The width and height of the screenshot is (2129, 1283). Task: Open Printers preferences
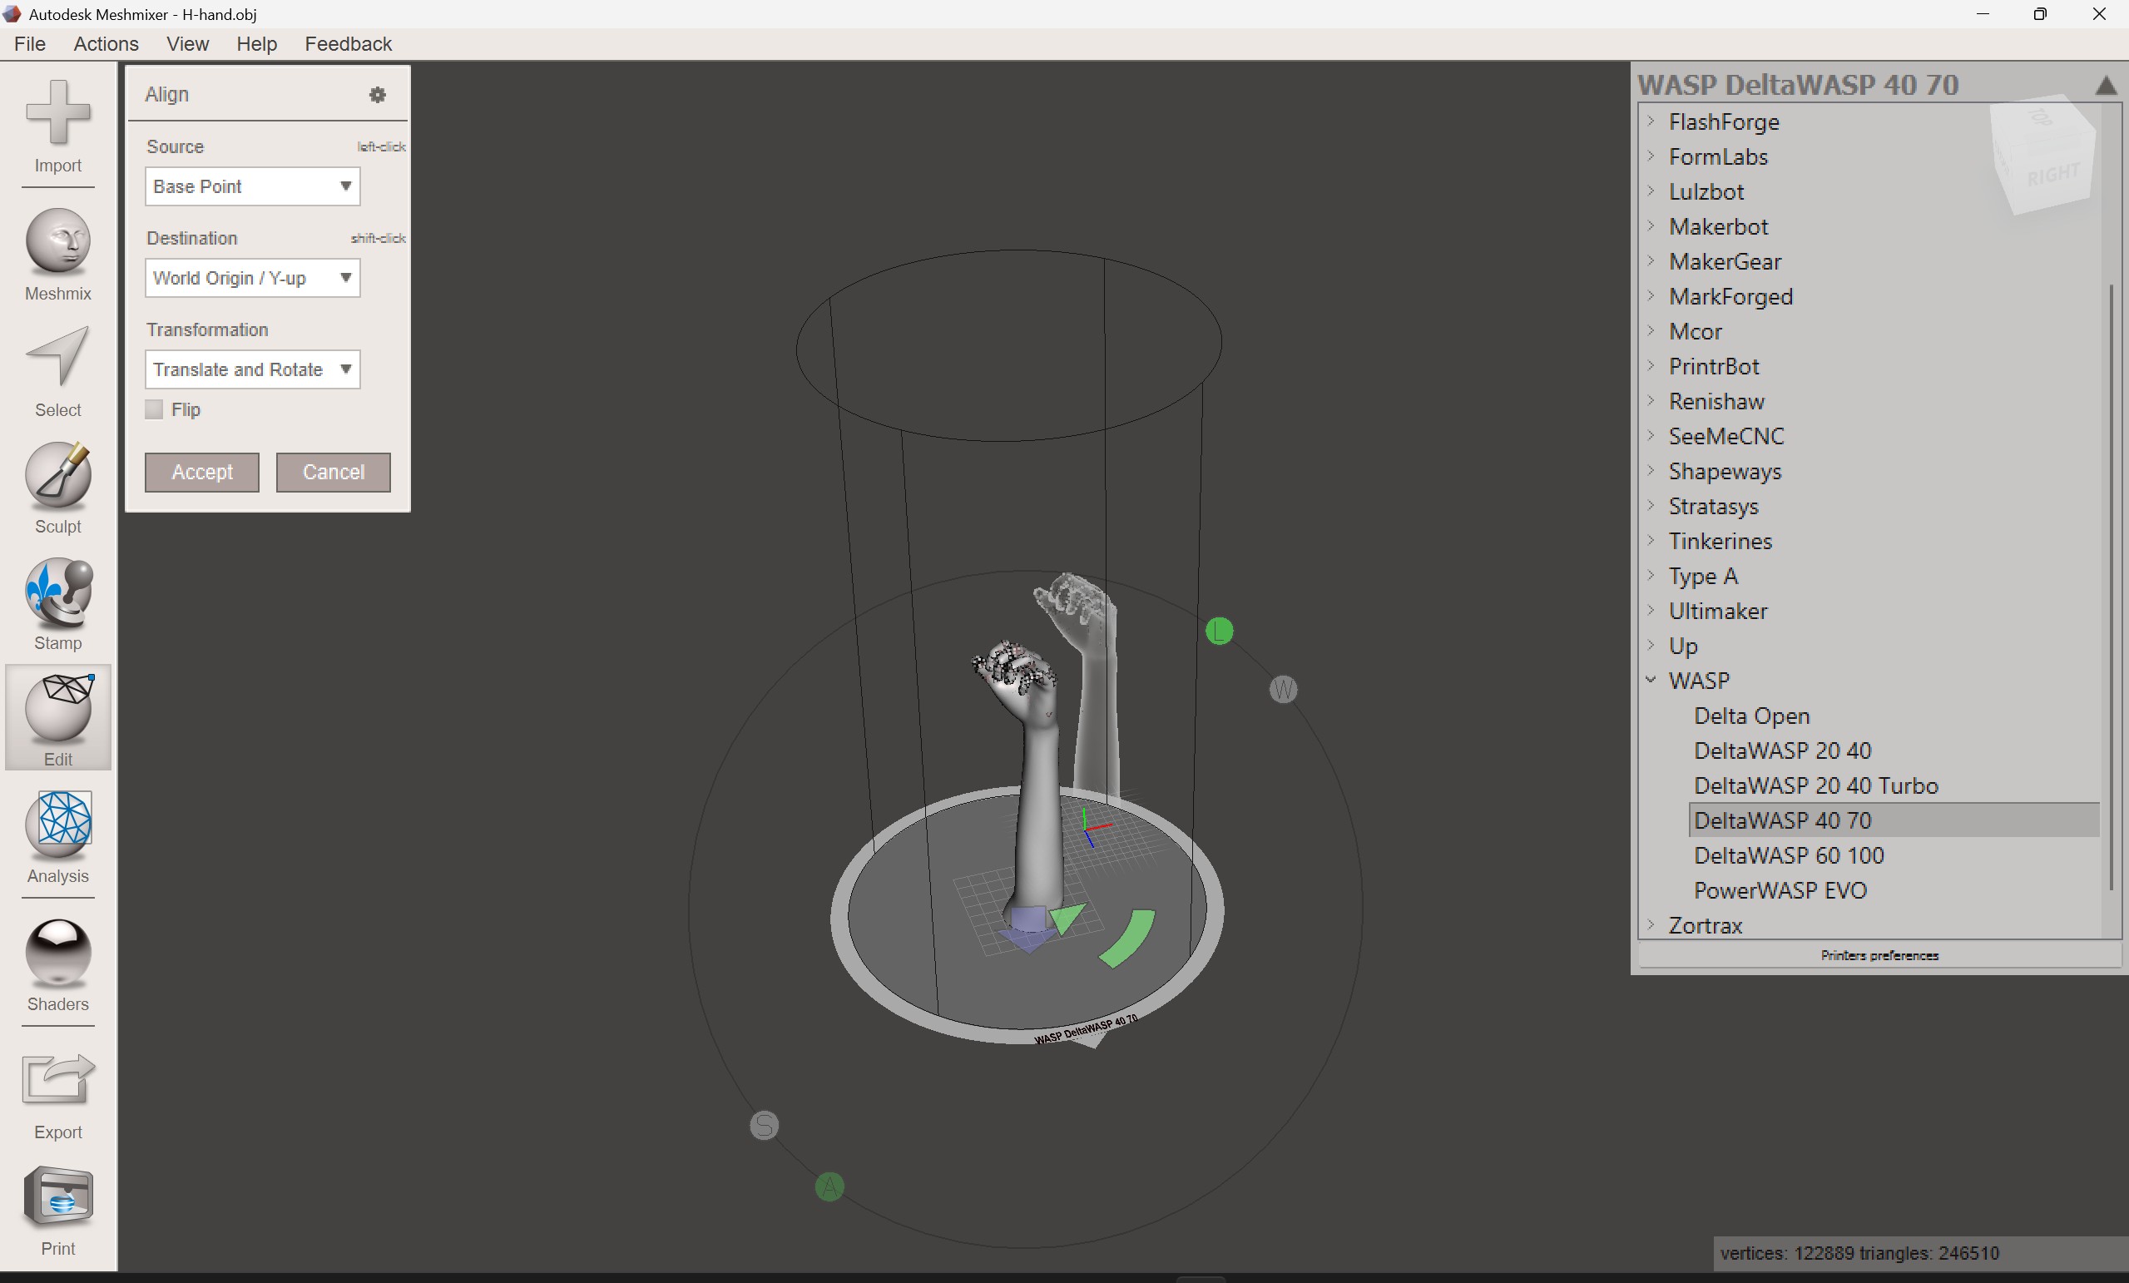point(1879,955)
